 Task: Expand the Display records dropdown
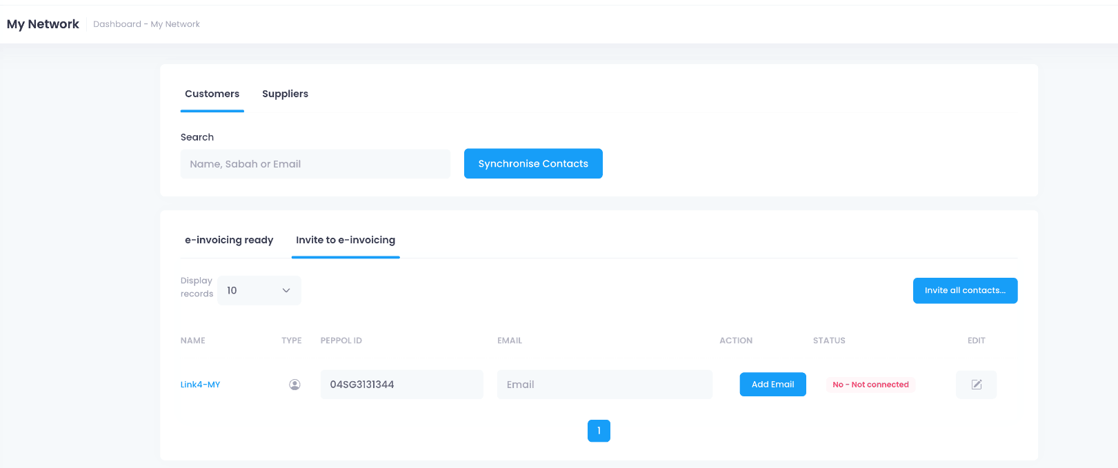pos(259,290)
